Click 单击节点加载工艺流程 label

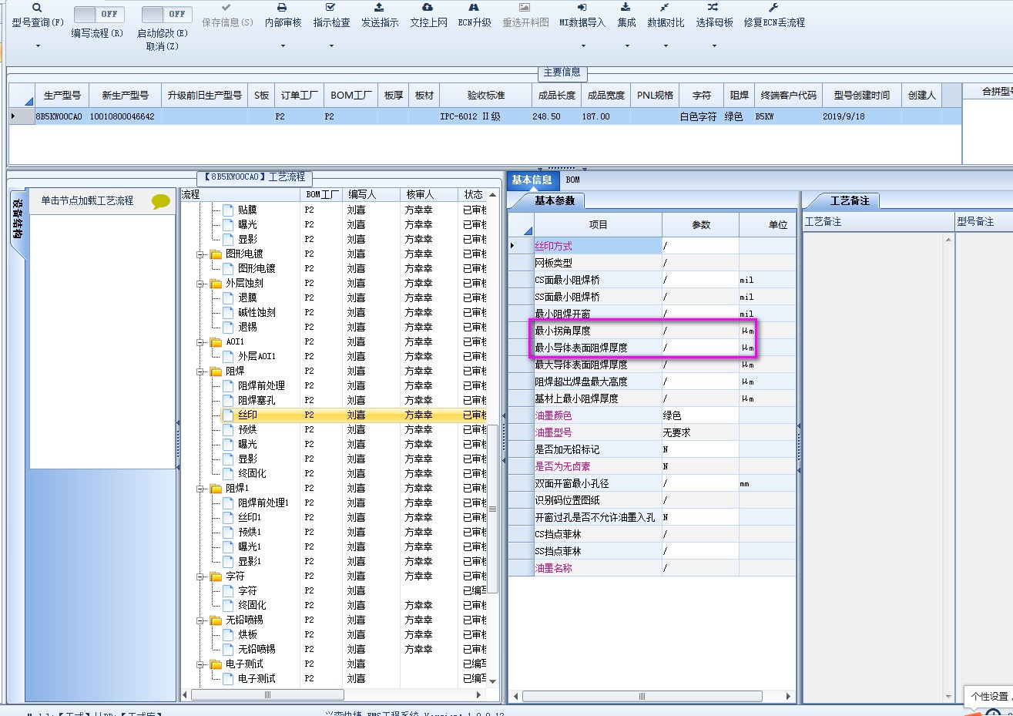coord(87,200)
